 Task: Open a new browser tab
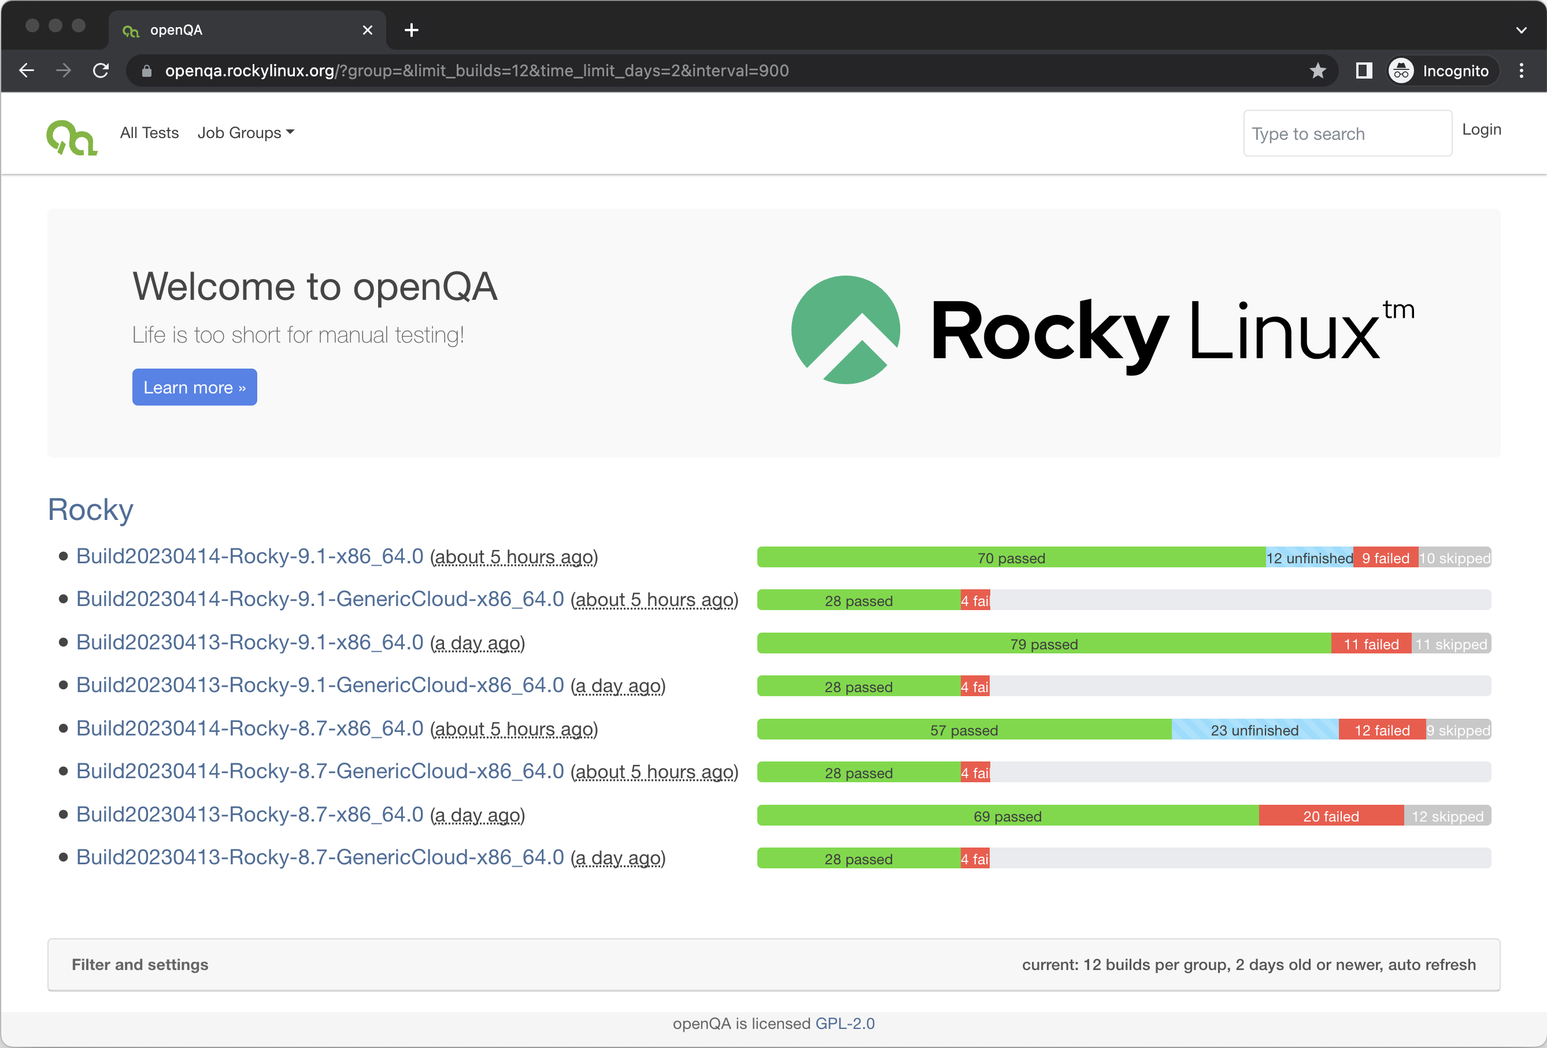412,30
